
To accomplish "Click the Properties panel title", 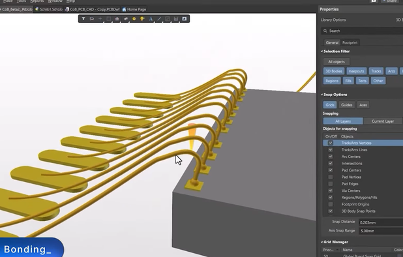I will pos(329,9).
